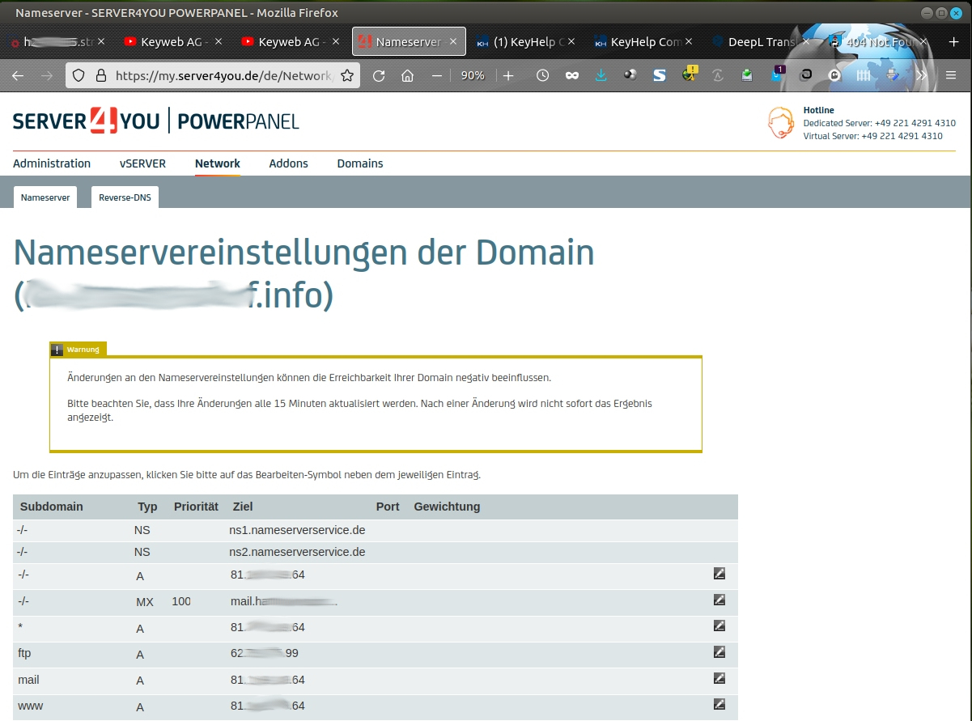Image resolution: width=972 pixels, height=721 pixels.
Task: Open the Domains menu item
Action: (x=360, y=163)
